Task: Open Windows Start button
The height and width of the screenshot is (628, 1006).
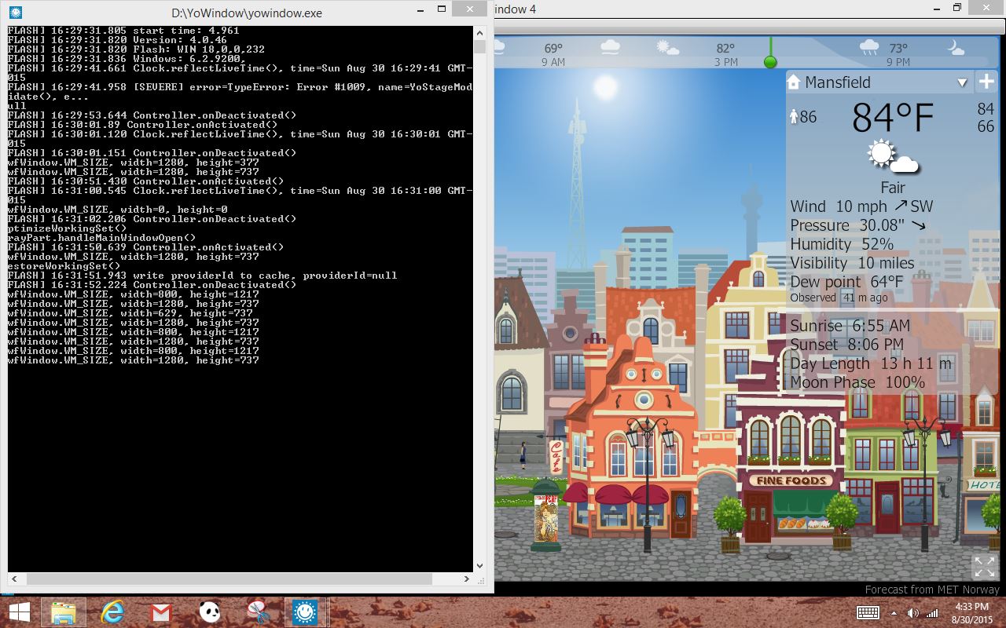Action: [x=20, y=612]
